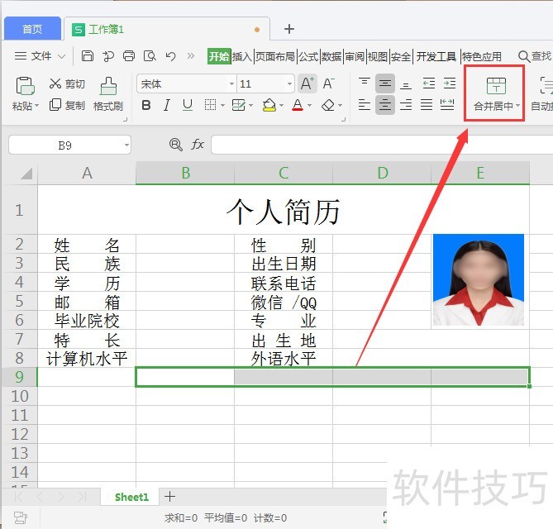Click the insert function fx icon
The width and height of the screenshot is (553, 529).
click(x=198, y=145)
